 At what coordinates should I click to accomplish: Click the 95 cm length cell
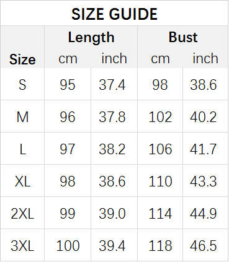(x=68, y=85)
